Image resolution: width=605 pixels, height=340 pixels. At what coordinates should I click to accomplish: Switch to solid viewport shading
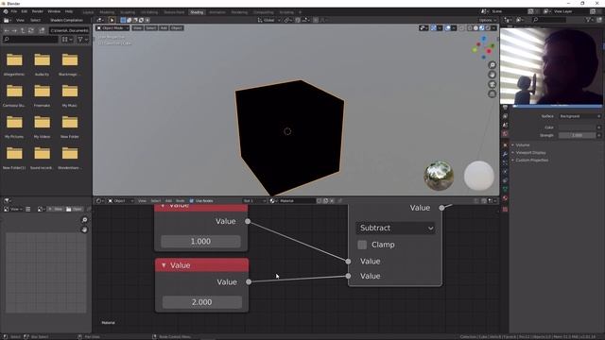(475, 28)
